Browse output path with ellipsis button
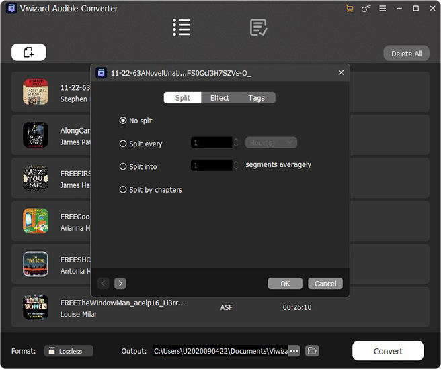 (x=294, y=351)
